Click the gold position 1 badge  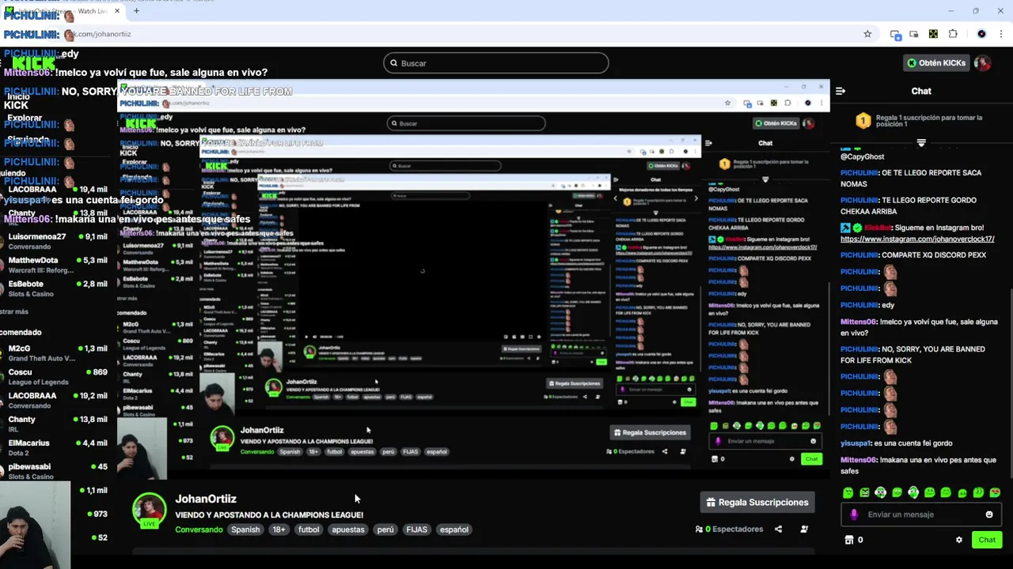coord(863,121)
